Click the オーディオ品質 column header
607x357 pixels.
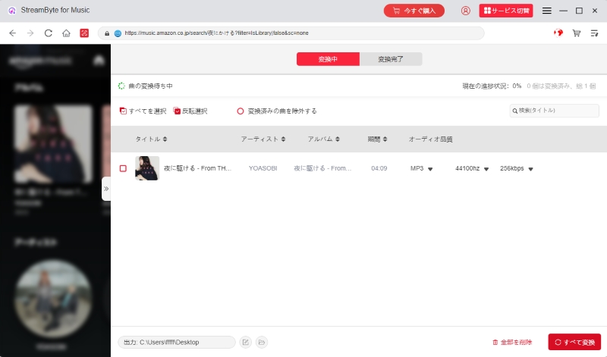point(430,139)
